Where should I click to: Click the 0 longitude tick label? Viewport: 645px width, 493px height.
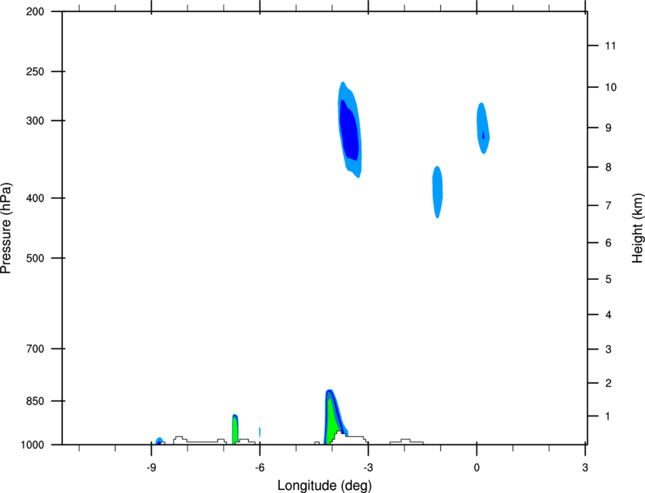click(477, 467)
